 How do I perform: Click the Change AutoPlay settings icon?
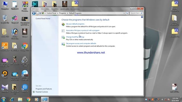(63, 37)
